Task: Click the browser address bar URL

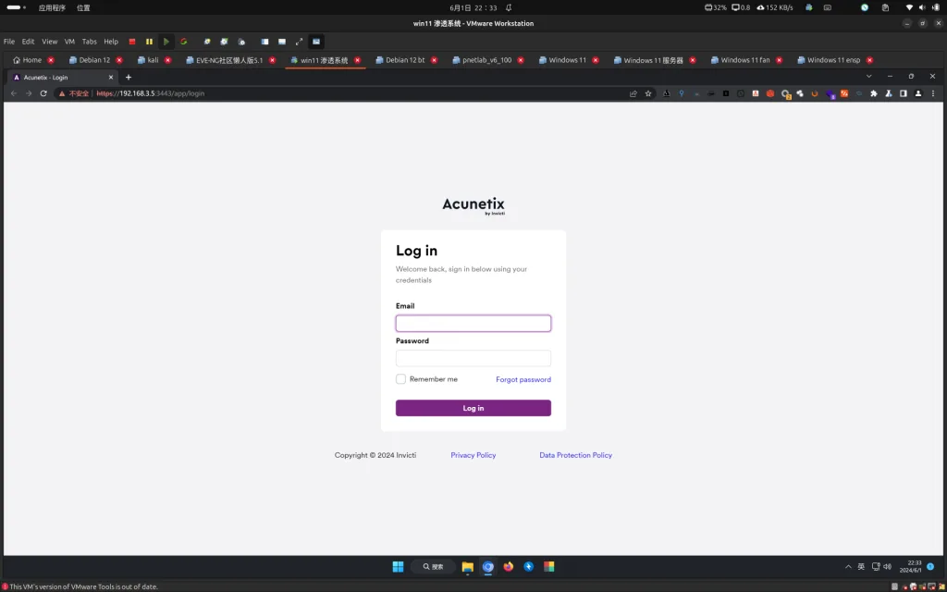Action: pos(151,93)
